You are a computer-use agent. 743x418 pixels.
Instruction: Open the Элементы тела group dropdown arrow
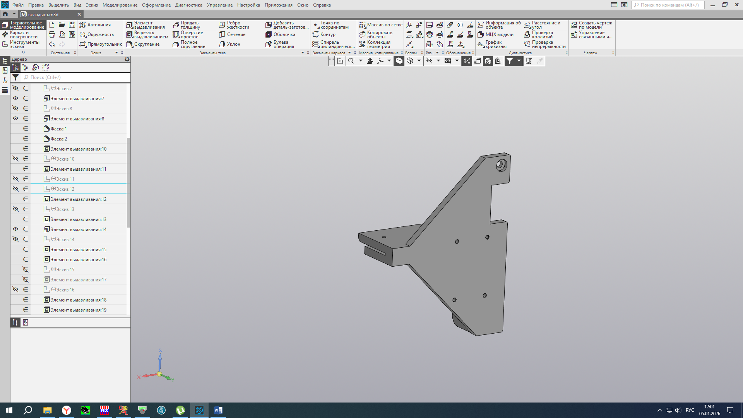303,53
